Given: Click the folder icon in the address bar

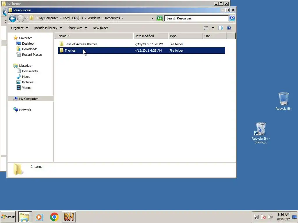Looking at the screenshot, I should tap(32, 18).
